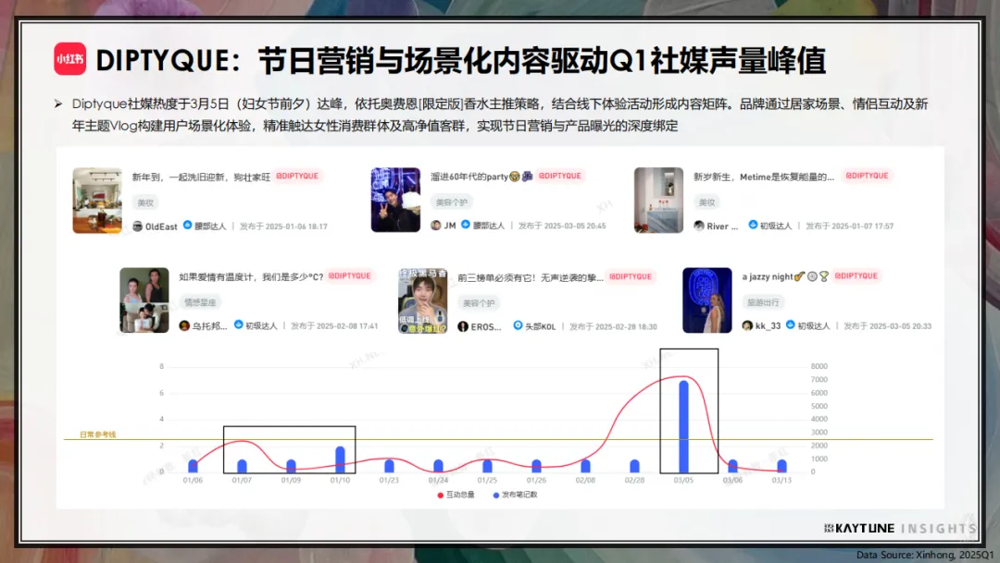Select the blue bar at 01/24

pyautogui.click(x=438, y=466)
